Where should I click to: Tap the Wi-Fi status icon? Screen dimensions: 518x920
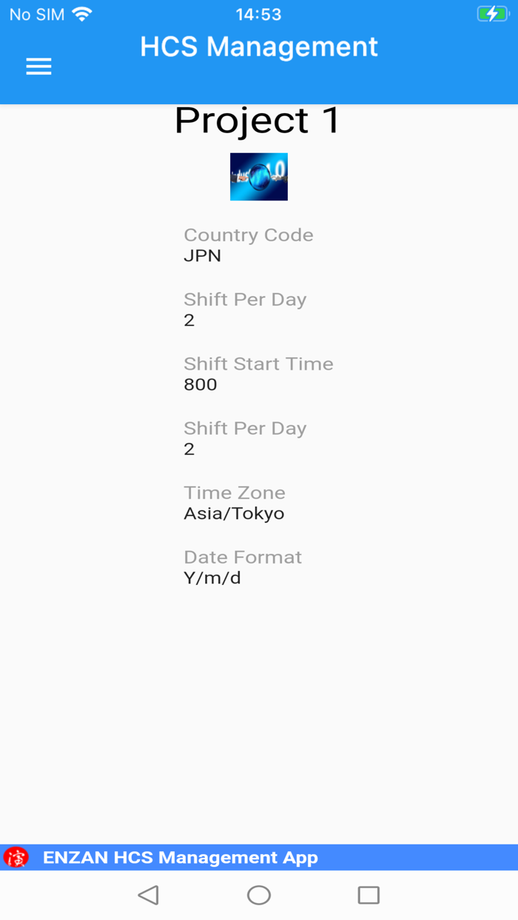click(x=82, y=14)
